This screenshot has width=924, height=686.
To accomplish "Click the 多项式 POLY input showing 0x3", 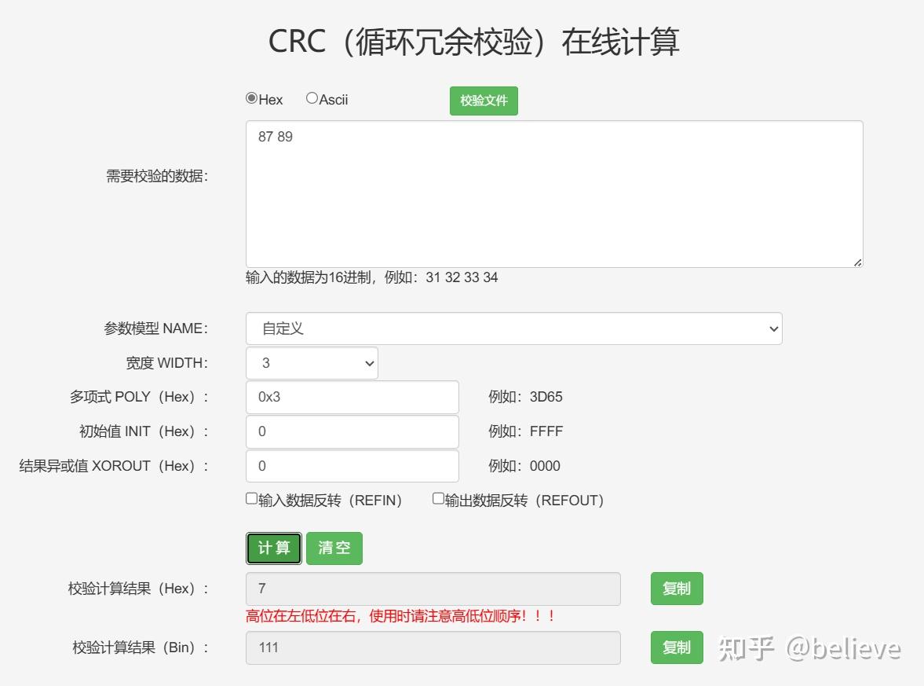I will pos(352,397).
